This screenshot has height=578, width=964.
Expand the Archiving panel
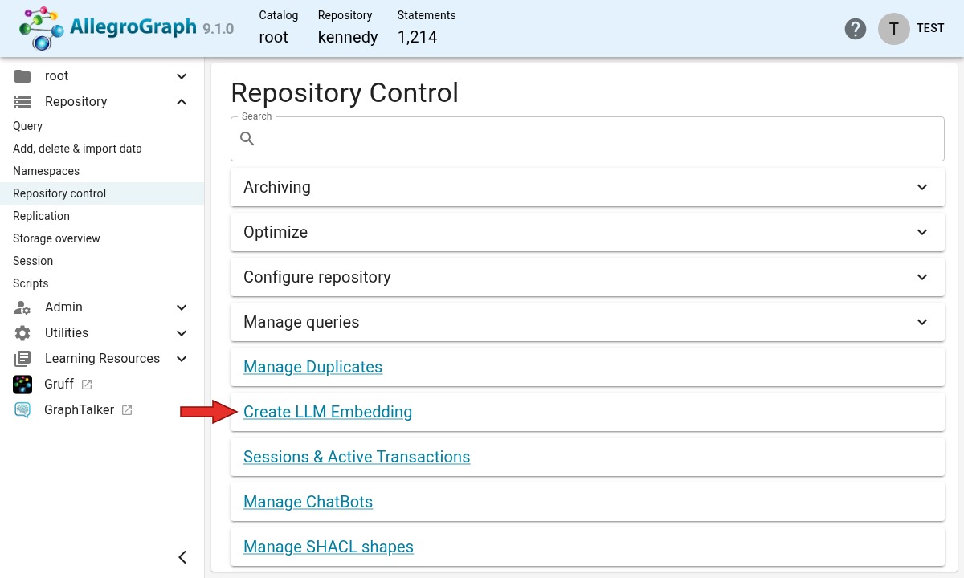coord(587,187)
